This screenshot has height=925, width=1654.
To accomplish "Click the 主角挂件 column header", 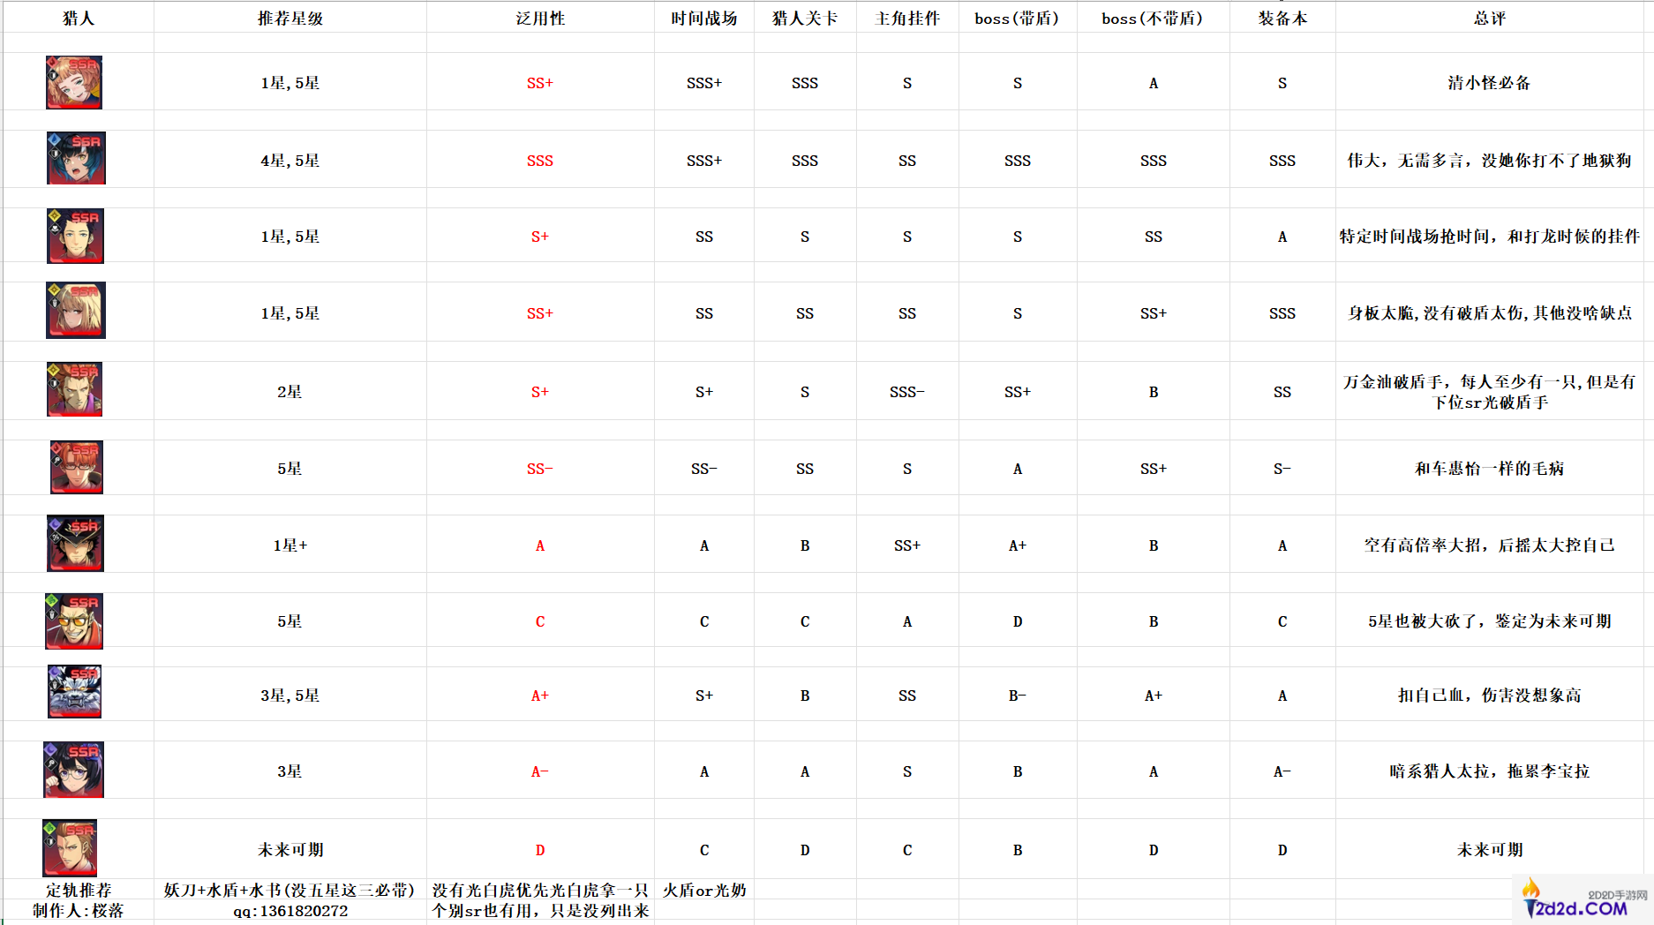I will pyautogui.click(x=907, y=18).
